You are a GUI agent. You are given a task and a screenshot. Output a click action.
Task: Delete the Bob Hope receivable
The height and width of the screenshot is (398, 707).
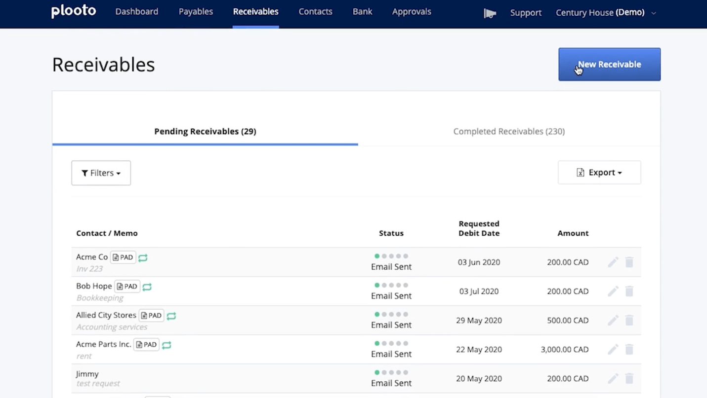(629, 291)
